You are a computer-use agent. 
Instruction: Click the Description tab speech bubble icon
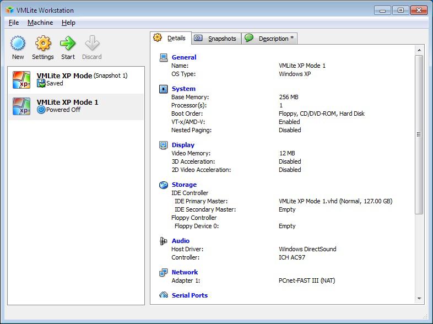click(x=249, y=38)
